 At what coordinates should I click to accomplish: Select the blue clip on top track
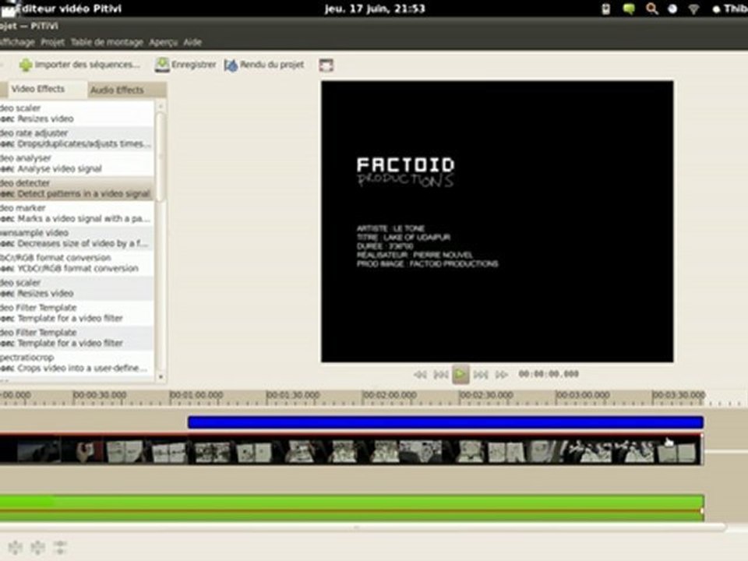tap(446, 422)
